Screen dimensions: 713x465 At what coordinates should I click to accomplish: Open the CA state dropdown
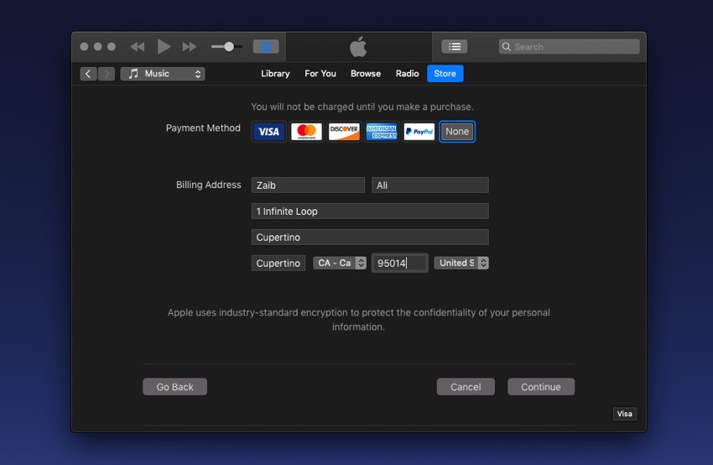pos(340,263)
